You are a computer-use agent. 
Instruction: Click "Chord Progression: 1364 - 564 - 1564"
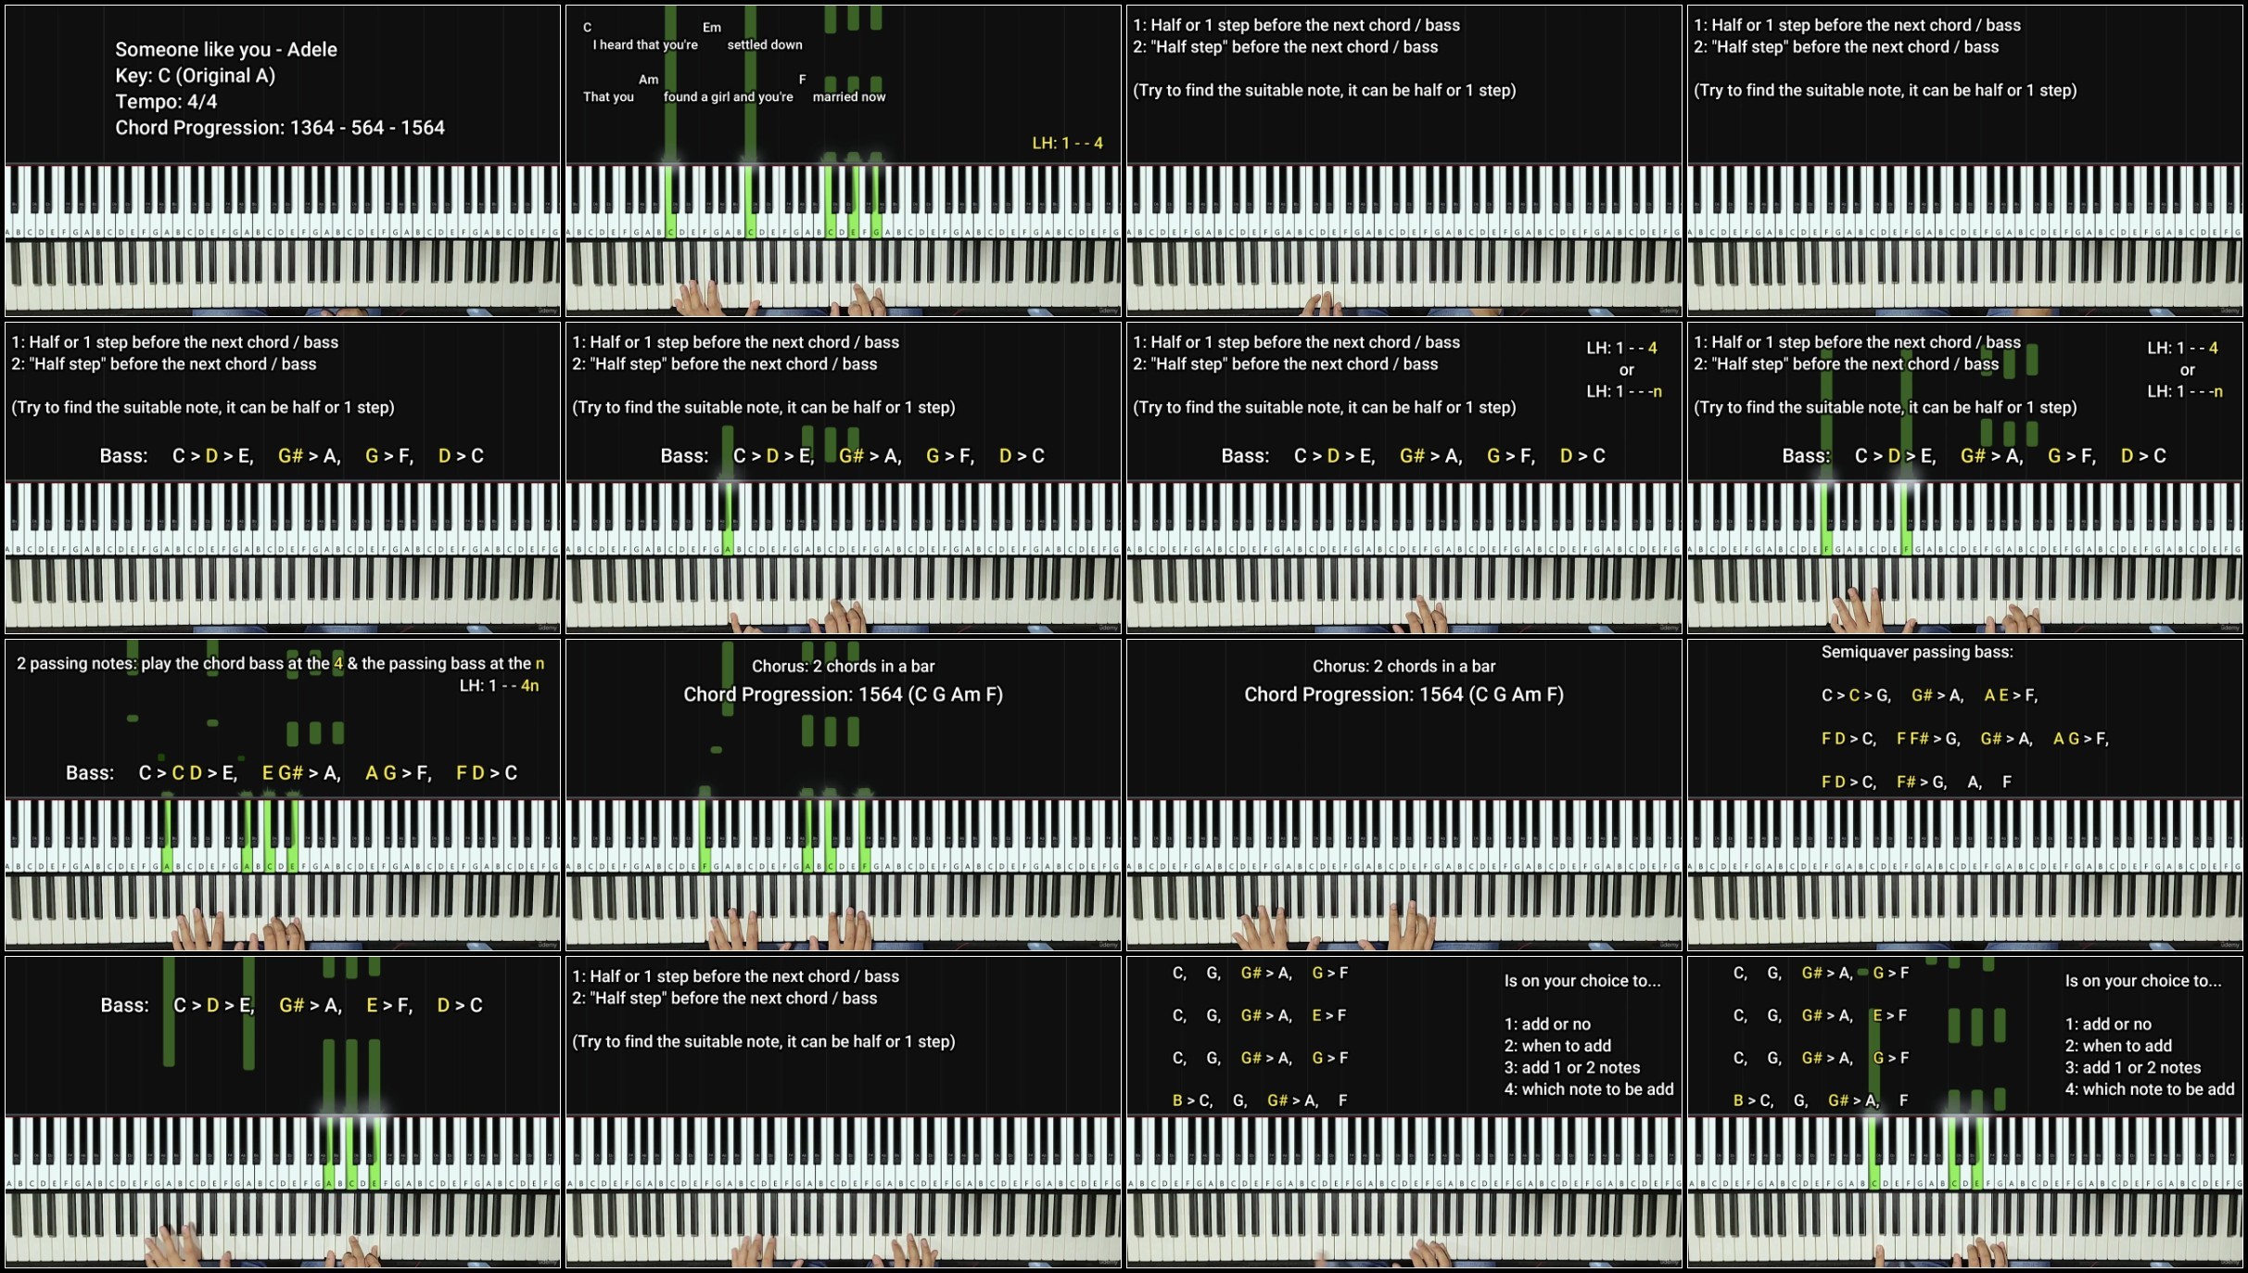tap(280, 128)
